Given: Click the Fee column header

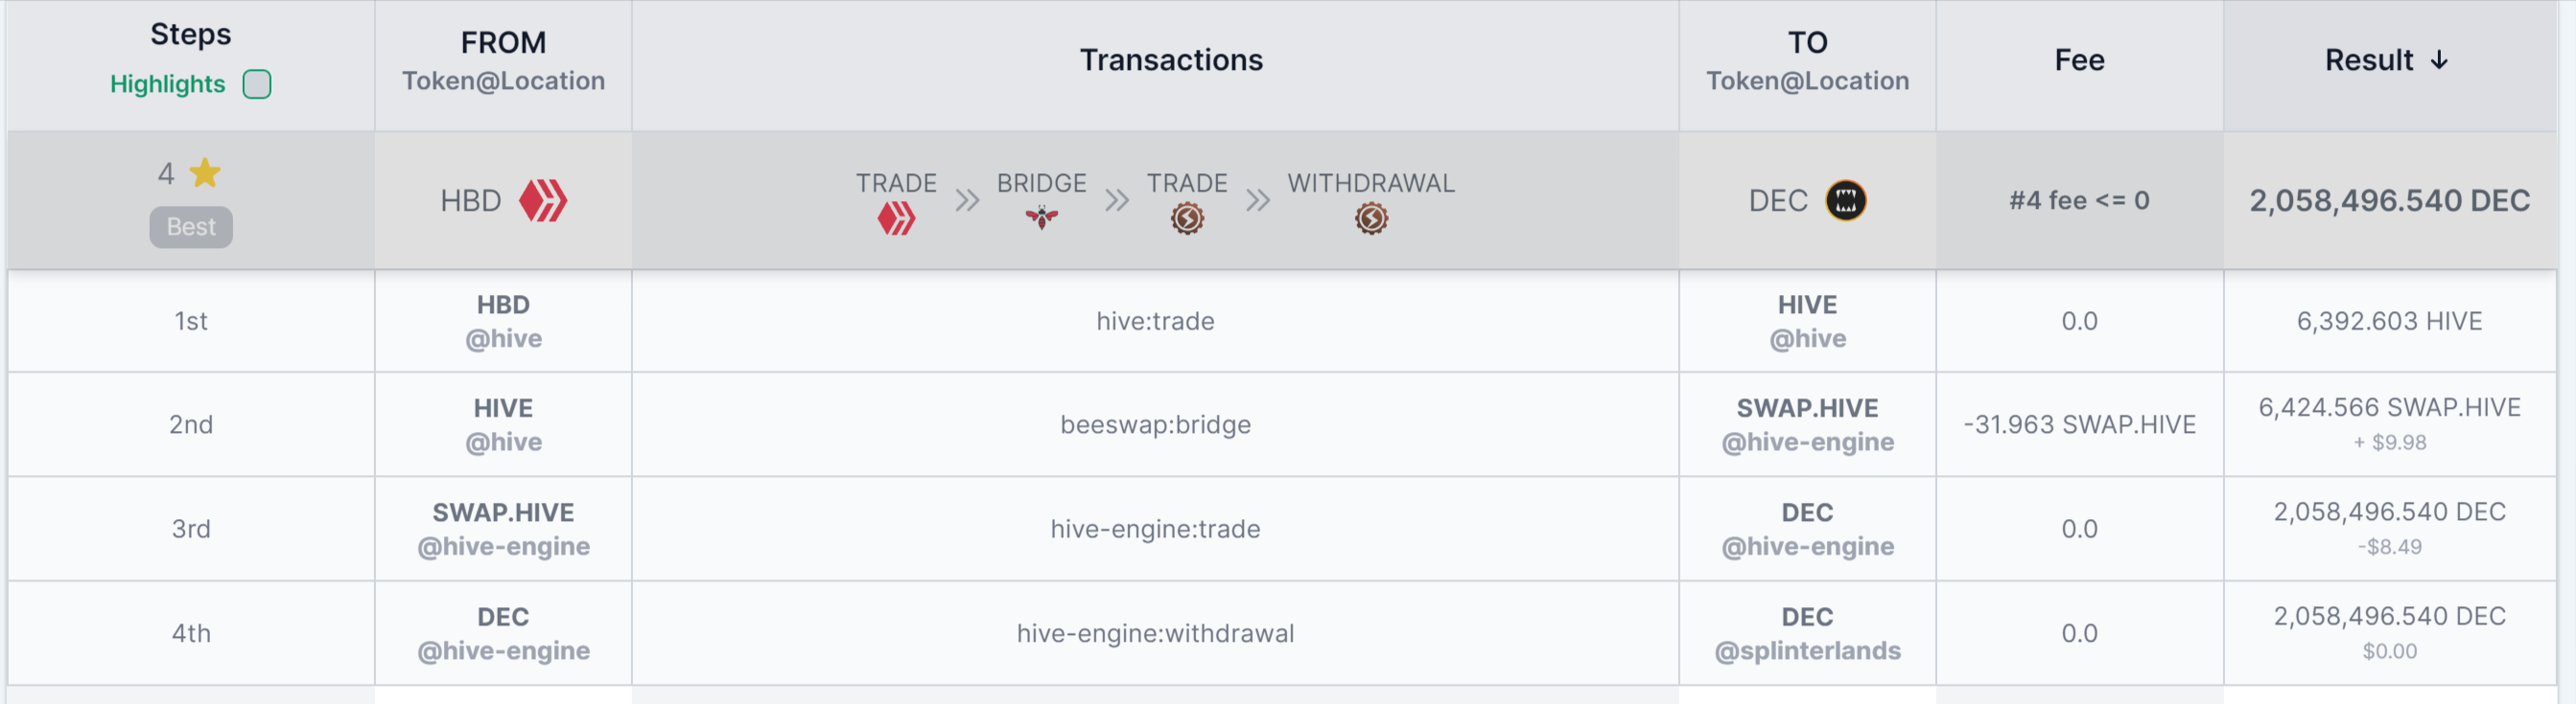Looking at the screenshot, I should tap(2079, 60).
